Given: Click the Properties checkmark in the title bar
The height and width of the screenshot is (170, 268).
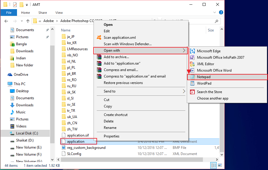Looking at the screenshot, I should (x=15, y=5).
